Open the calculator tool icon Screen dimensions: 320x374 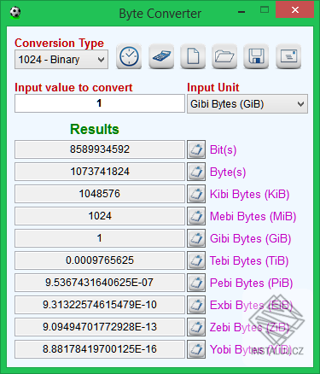(161, 56)
